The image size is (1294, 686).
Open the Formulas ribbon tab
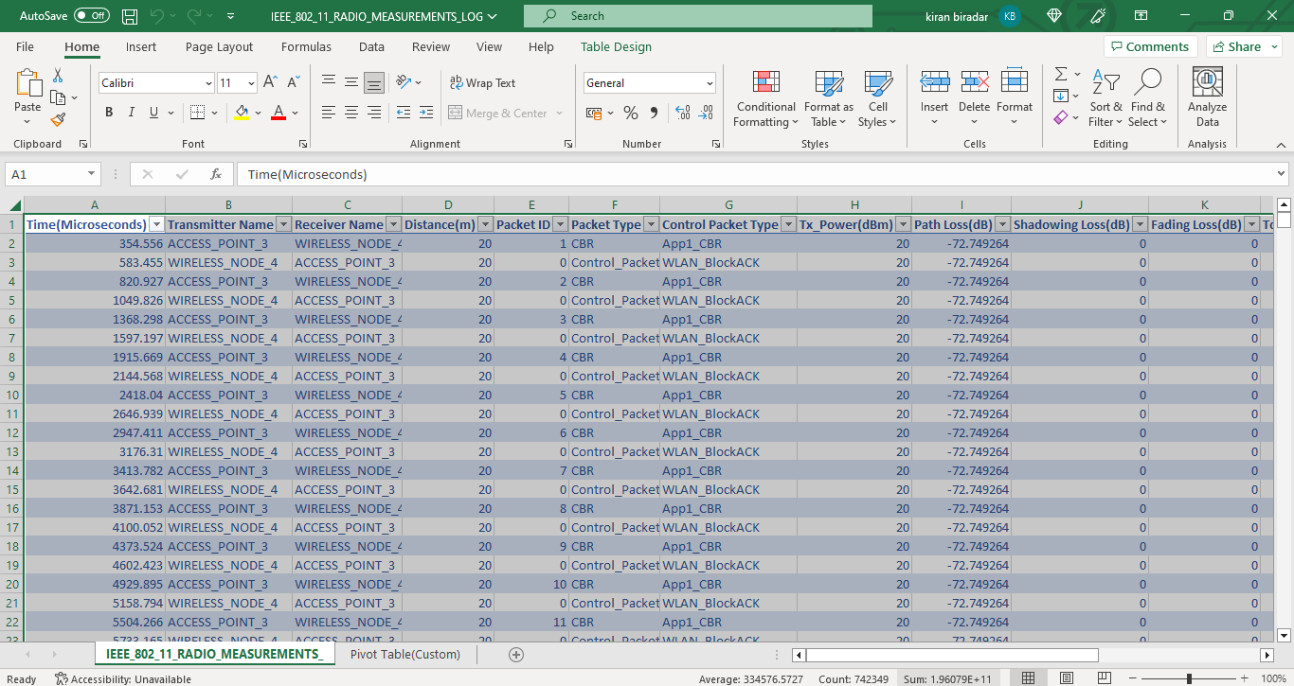point(306,47)
